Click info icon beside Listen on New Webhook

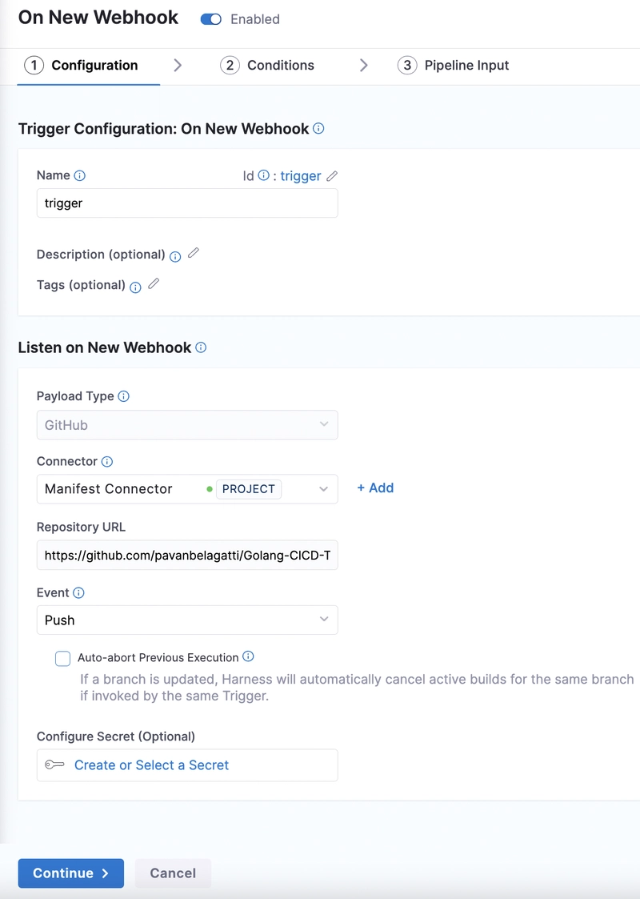click(201, 347)
